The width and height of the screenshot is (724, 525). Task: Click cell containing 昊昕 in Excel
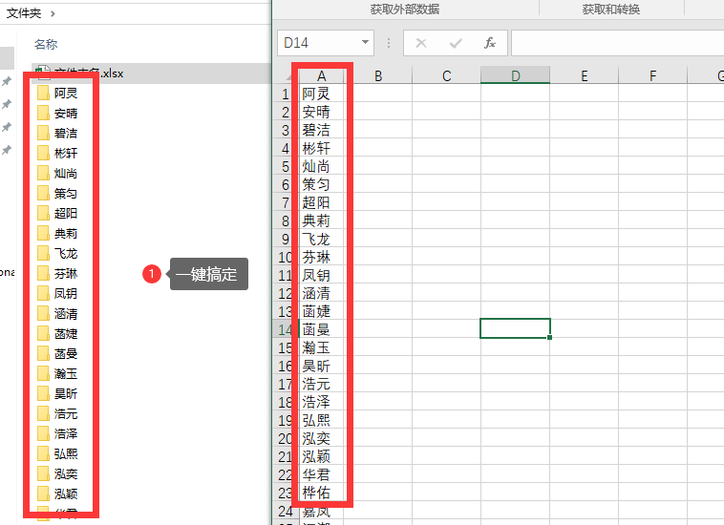(x=322, y=366)
